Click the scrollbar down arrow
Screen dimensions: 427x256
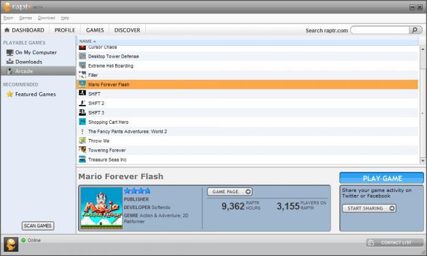point(423,161)
